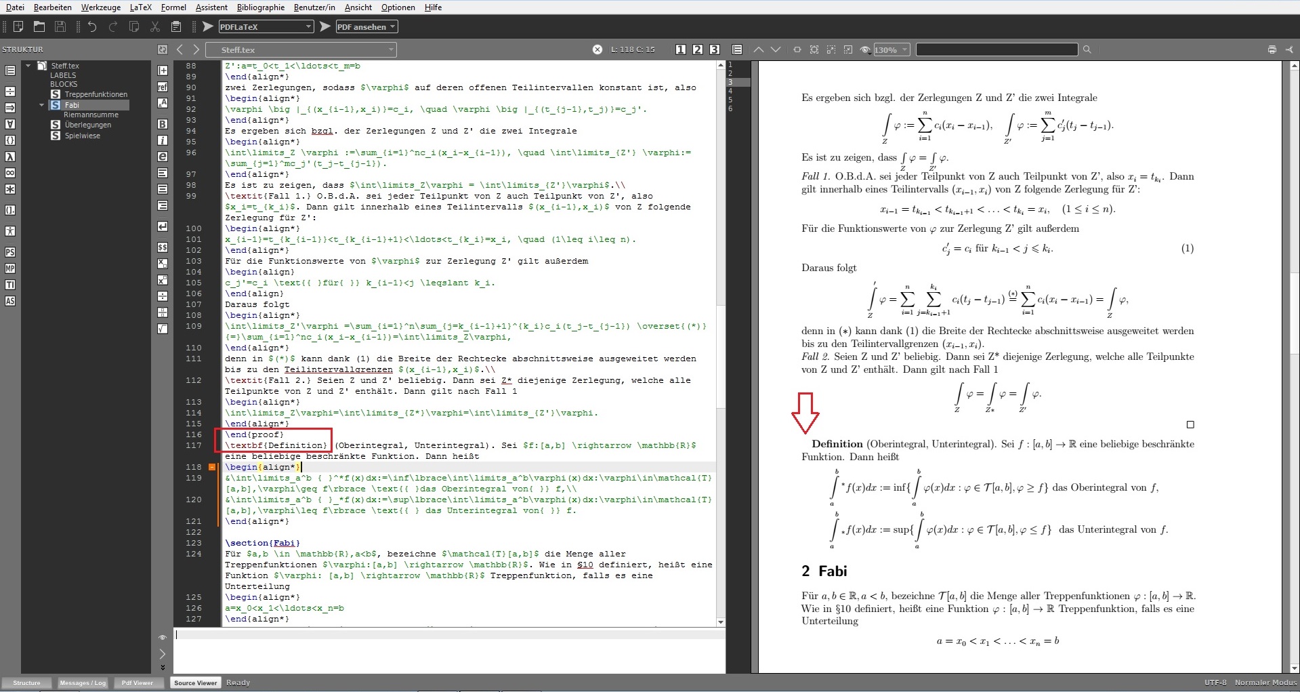Insert a superscript with the x superscript icon

[x=163, y=280]
